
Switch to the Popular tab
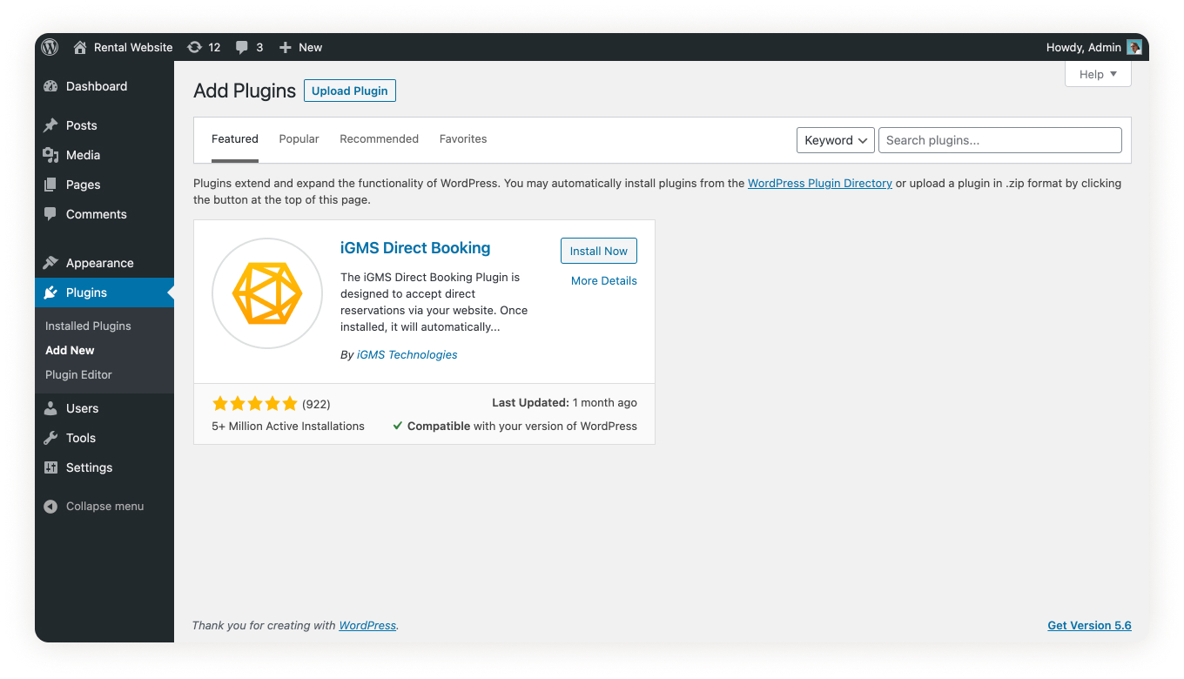tap(299, 139)
